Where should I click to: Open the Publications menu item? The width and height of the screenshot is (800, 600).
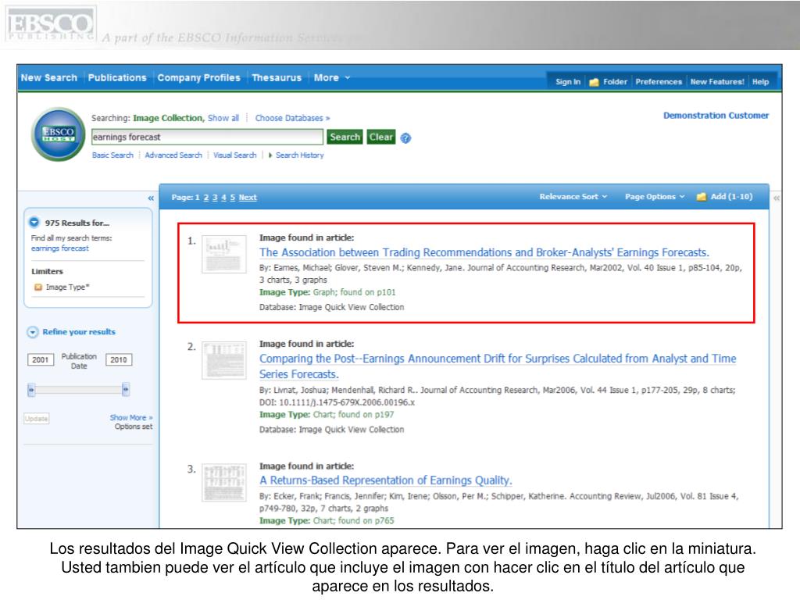point(117,78)
